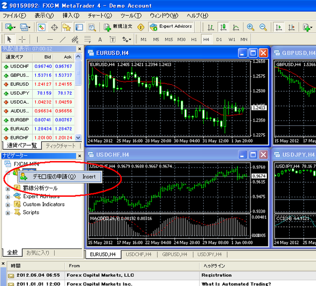The height and width of the screenshot is (286, 316).
Task: Select the crosshair tool
Action: [22, 39]
